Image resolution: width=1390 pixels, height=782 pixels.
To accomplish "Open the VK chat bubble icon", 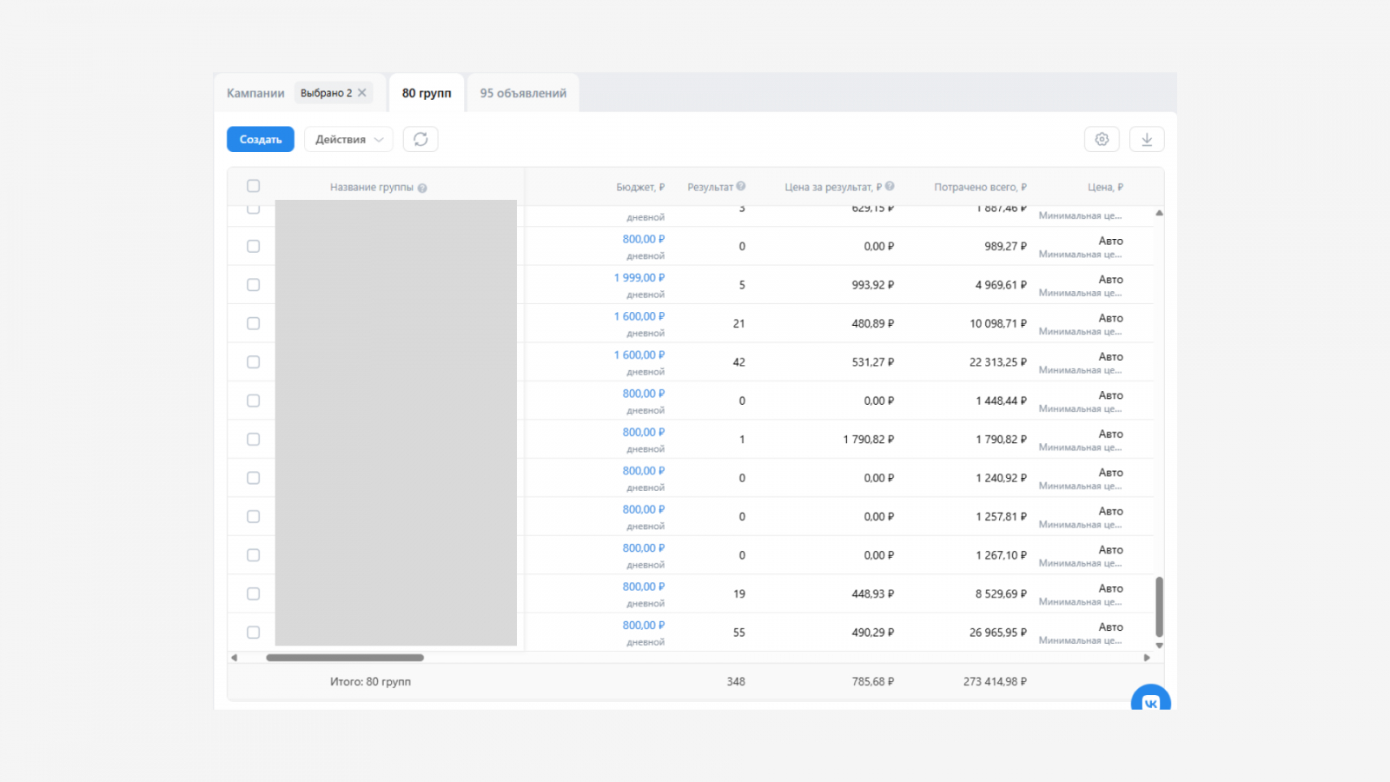I will 1150,700.
